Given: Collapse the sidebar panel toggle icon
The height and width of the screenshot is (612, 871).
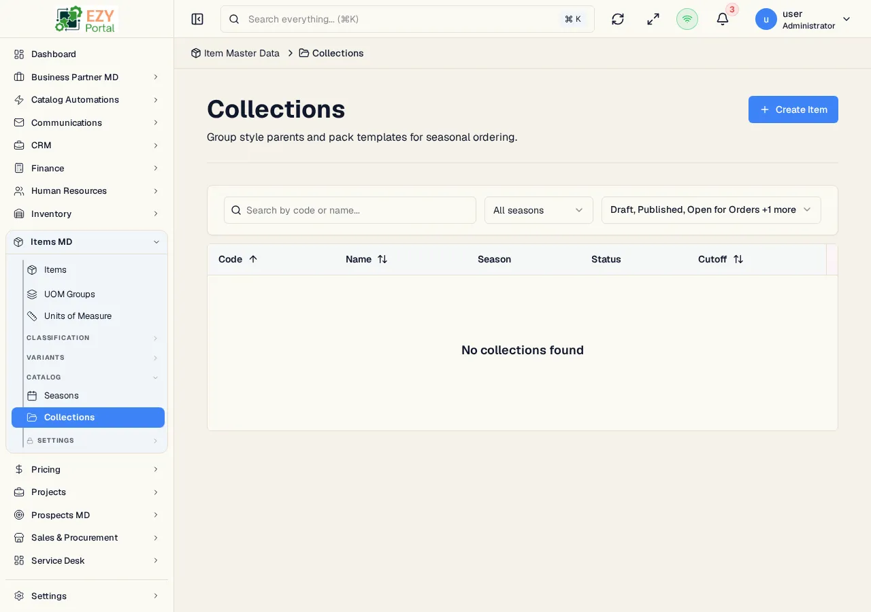Looking at the screenshot, I should (x=197, y=19).
